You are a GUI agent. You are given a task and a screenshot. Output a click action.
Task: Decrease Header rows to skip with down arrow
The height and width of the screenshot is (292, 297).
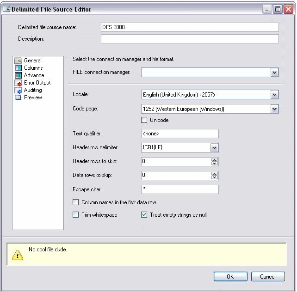[215, 164]
